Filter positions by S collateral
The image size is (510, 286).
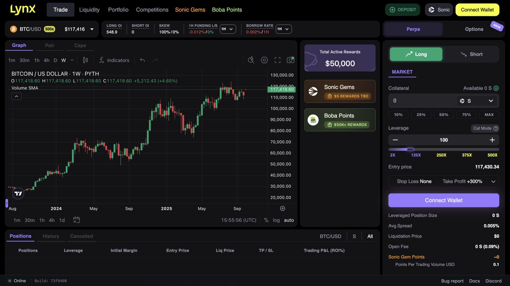[354, 236]
